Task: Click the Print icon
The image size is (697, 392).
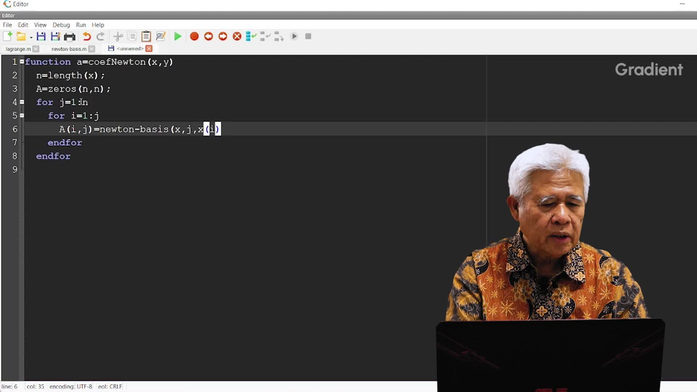Action: pos(69,36)
